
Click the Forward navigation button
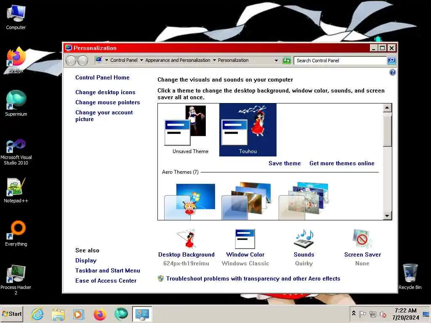83,61
